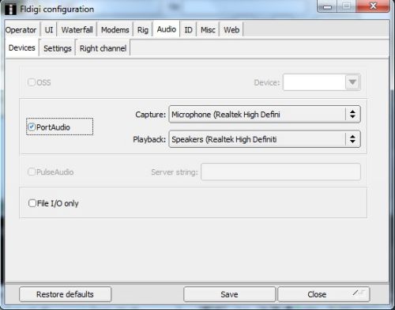Screen dimensions: 395x310
Task: Select the Misc tab
Action: click(x=208, y=30)
